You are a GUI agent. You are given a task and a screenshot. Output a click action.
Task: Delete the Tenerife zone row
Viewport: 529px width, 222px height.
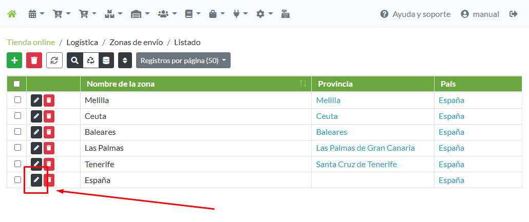[49, 164]
